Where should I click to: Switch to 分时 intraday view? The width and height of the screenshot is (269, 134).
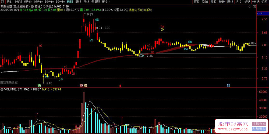9,2
